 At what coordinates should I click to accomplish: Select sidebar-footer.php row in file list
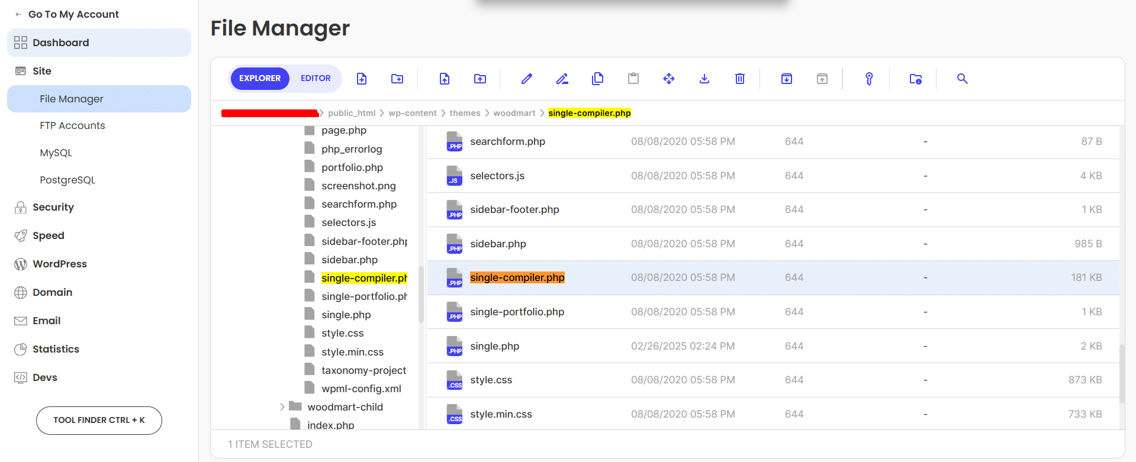(x=773, y=209)
